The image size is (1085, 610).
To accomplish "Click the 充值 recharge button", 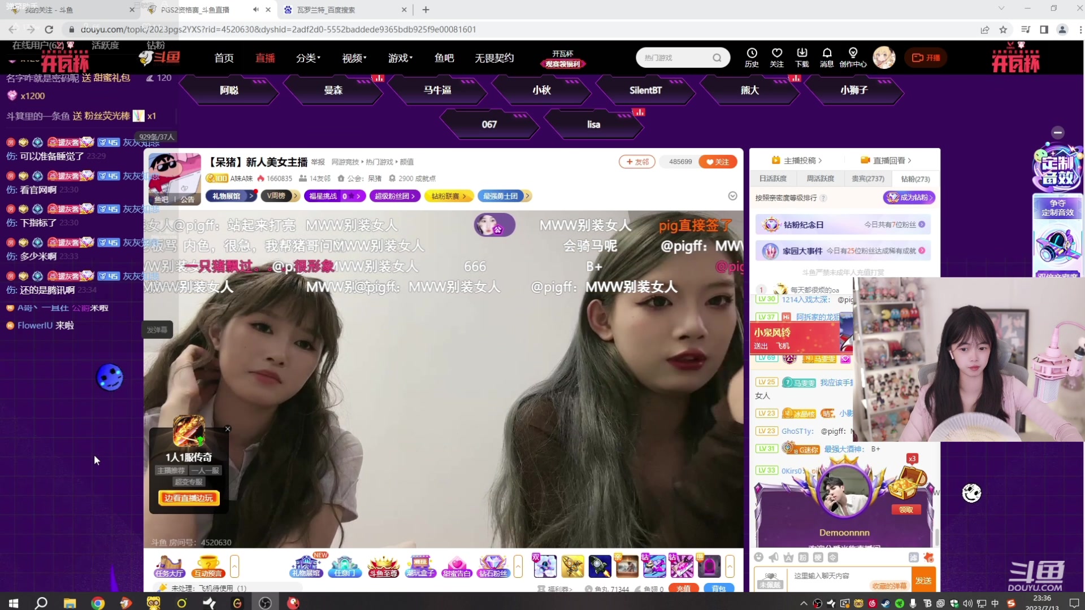I will (683, 588).
